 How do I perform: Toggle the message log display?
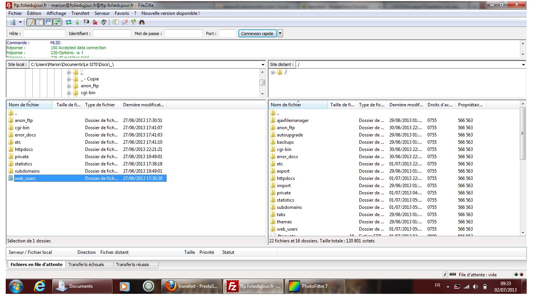pos(31,22)
